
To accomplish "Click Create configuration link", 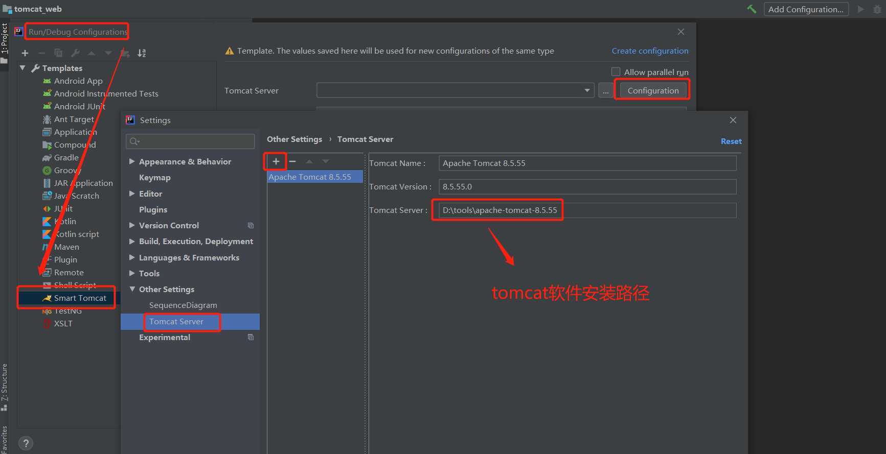I will coord(650,51).
